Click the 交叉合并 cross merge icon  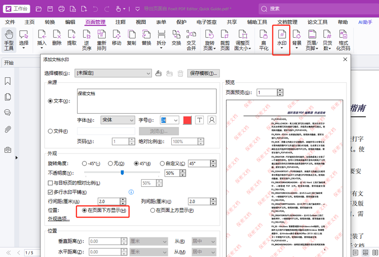[x=191, y=39]
